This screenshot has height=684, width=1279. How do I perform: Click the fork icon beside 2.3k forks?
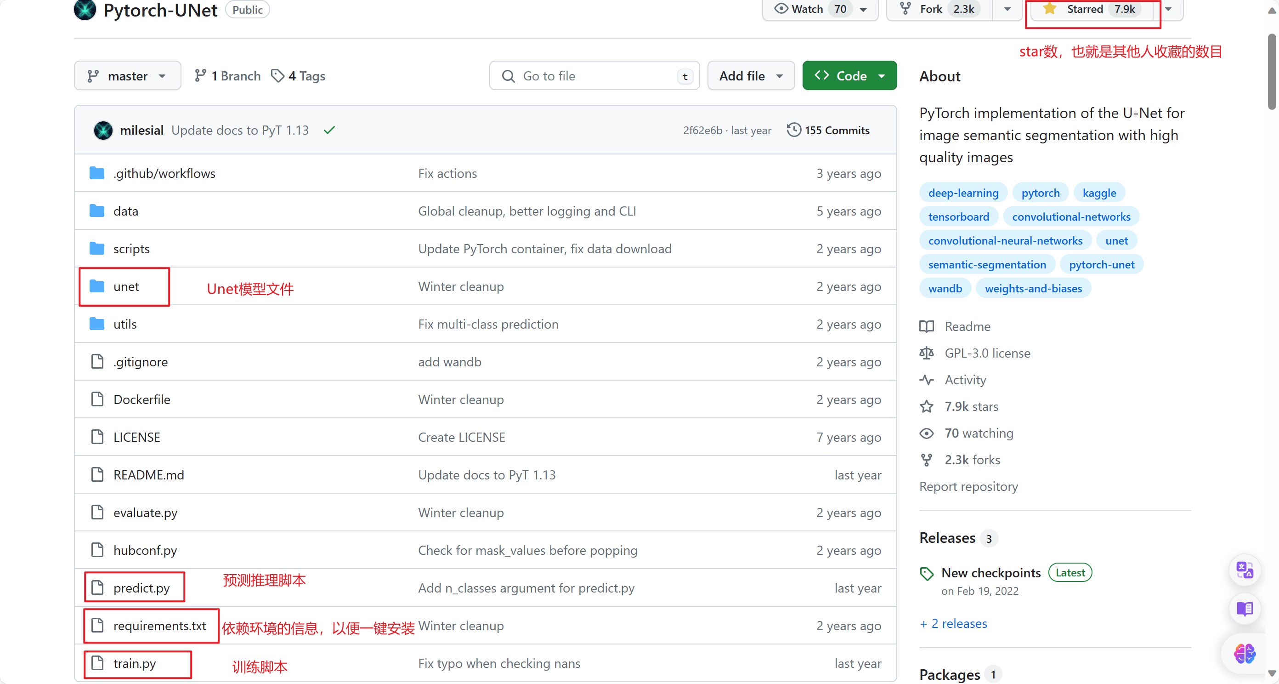[x=927, y=460]
